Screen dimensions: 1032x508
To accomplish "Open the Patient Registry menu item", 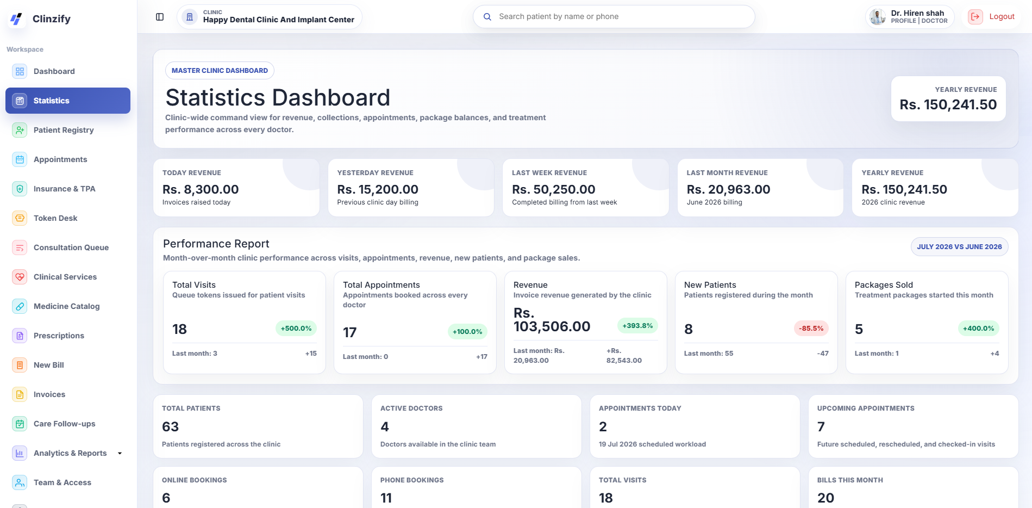I will 68,130.
